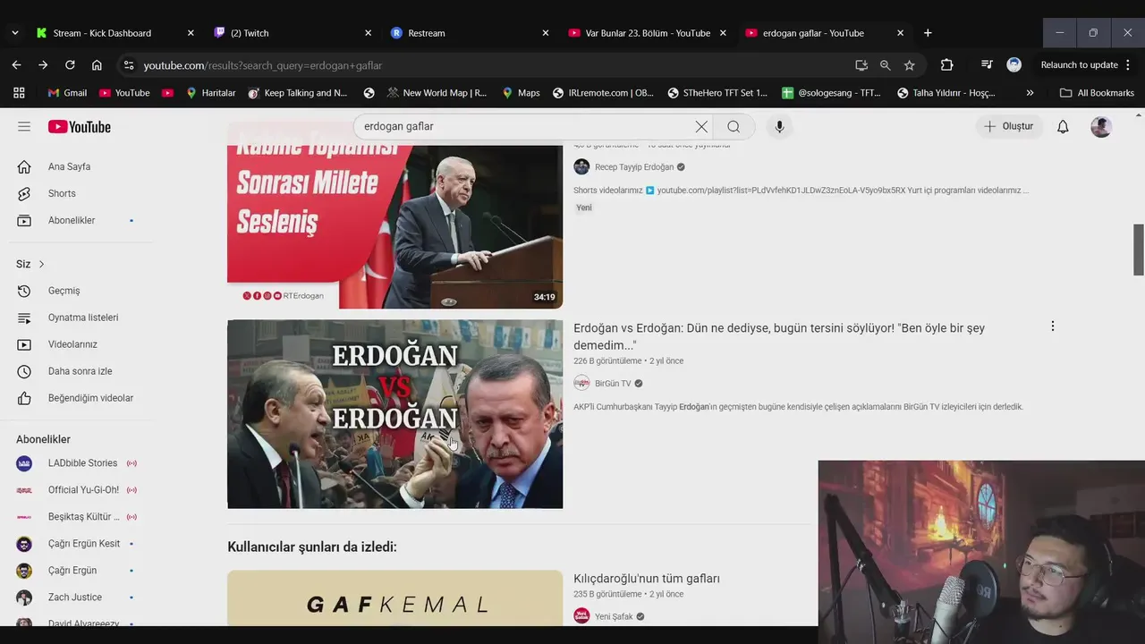Screen dimensions: 1145x644
Task: Click the browser address bar URL
Action: 263,65
